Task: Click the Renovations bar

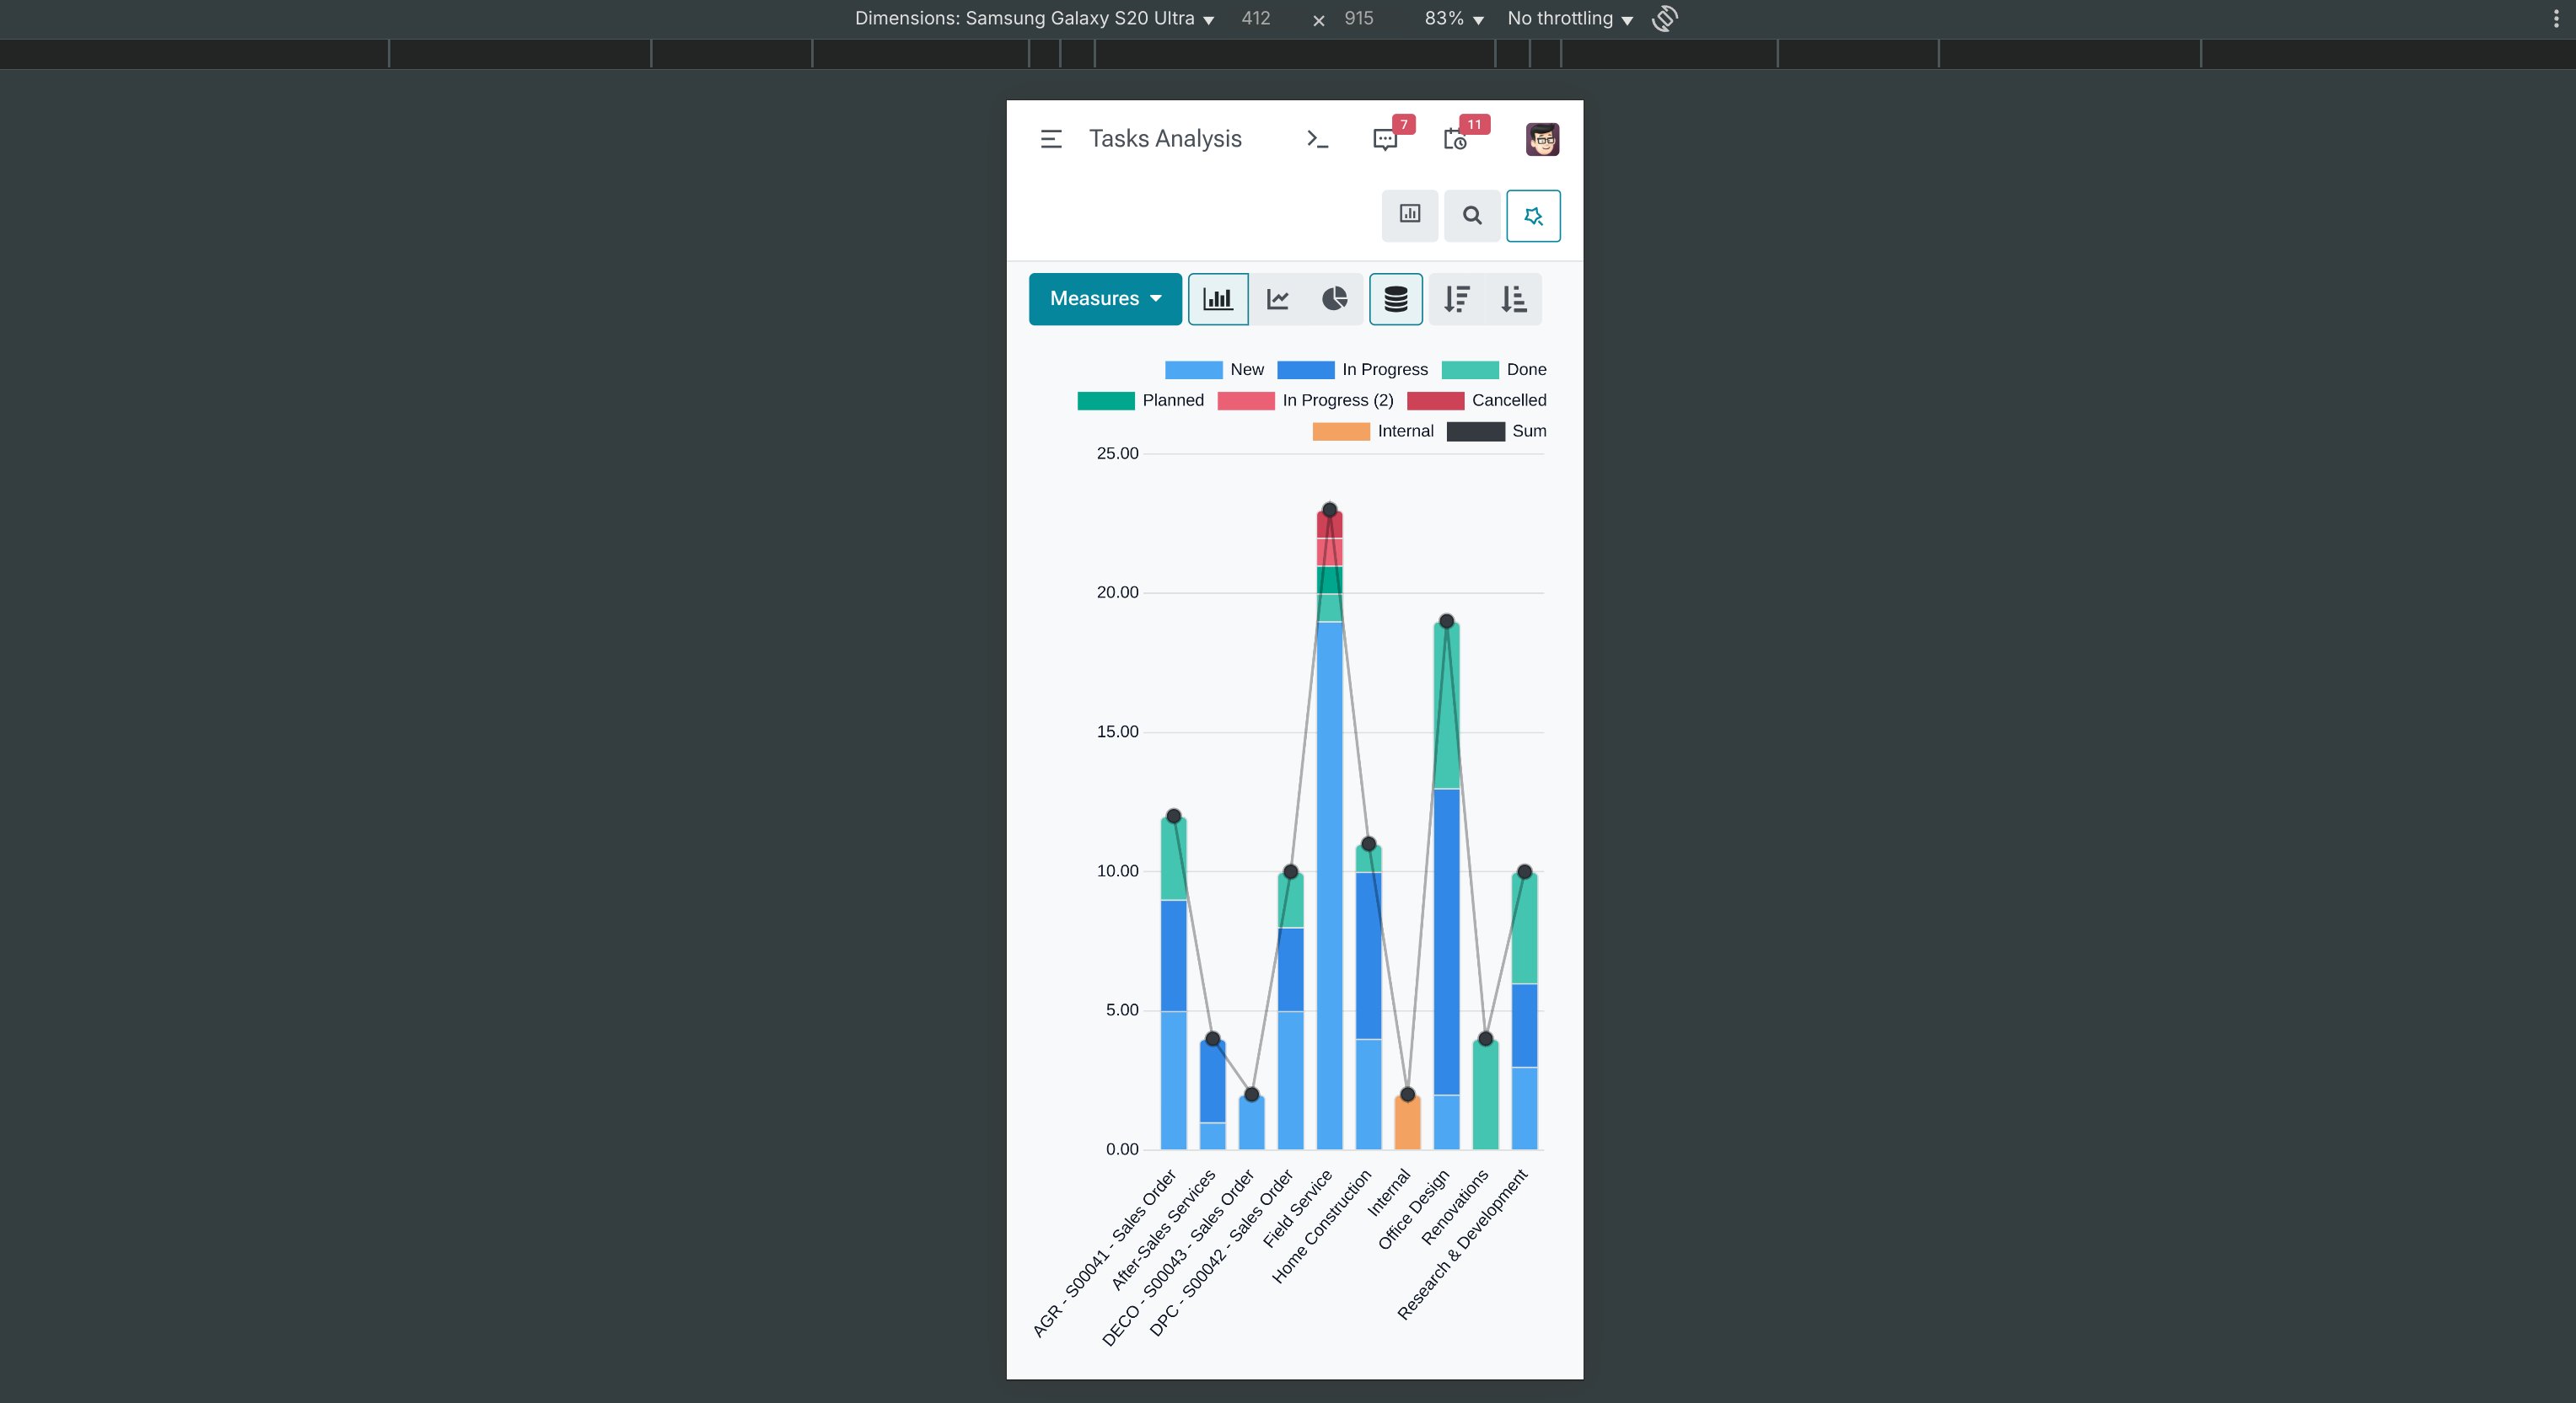Action: click(x=1485, y=1095)
